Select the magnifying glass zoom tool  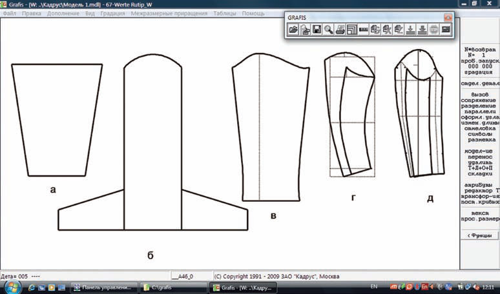(328, 30)
